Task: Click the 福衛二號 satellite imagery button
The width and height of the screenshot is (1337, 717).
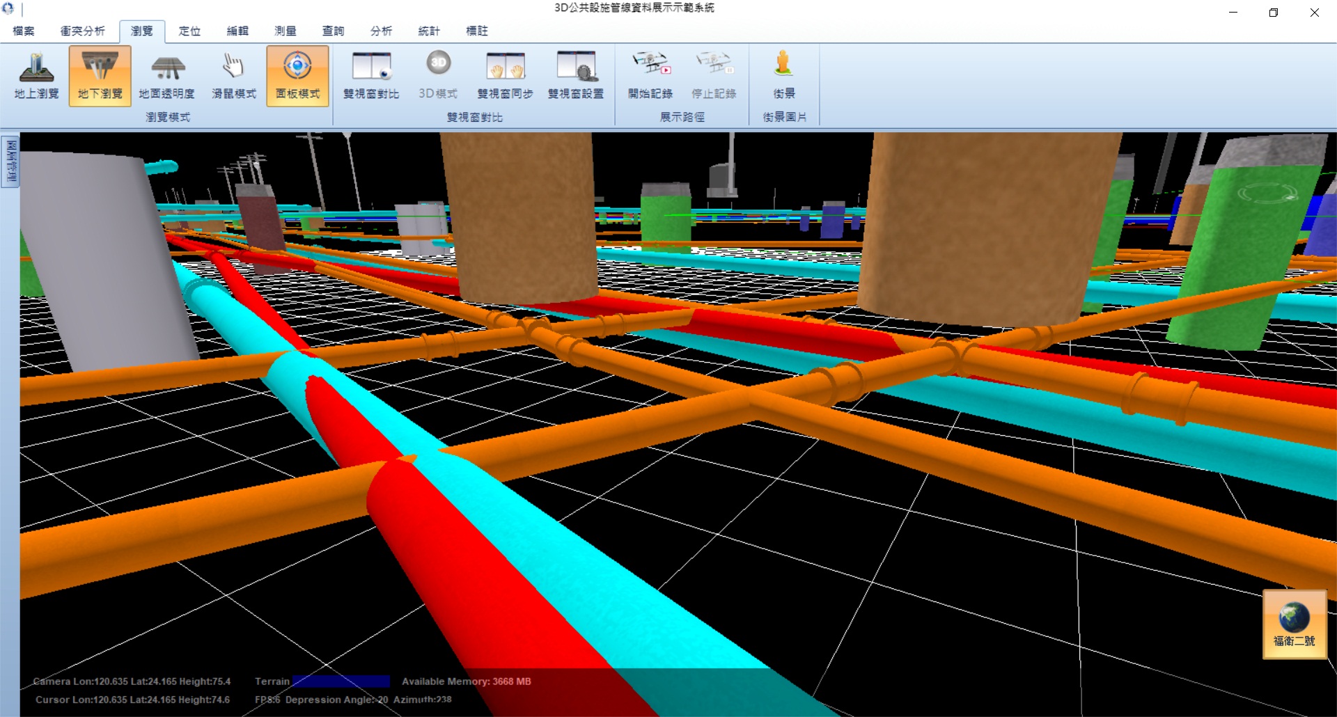Action: (x=1294, y=624)
